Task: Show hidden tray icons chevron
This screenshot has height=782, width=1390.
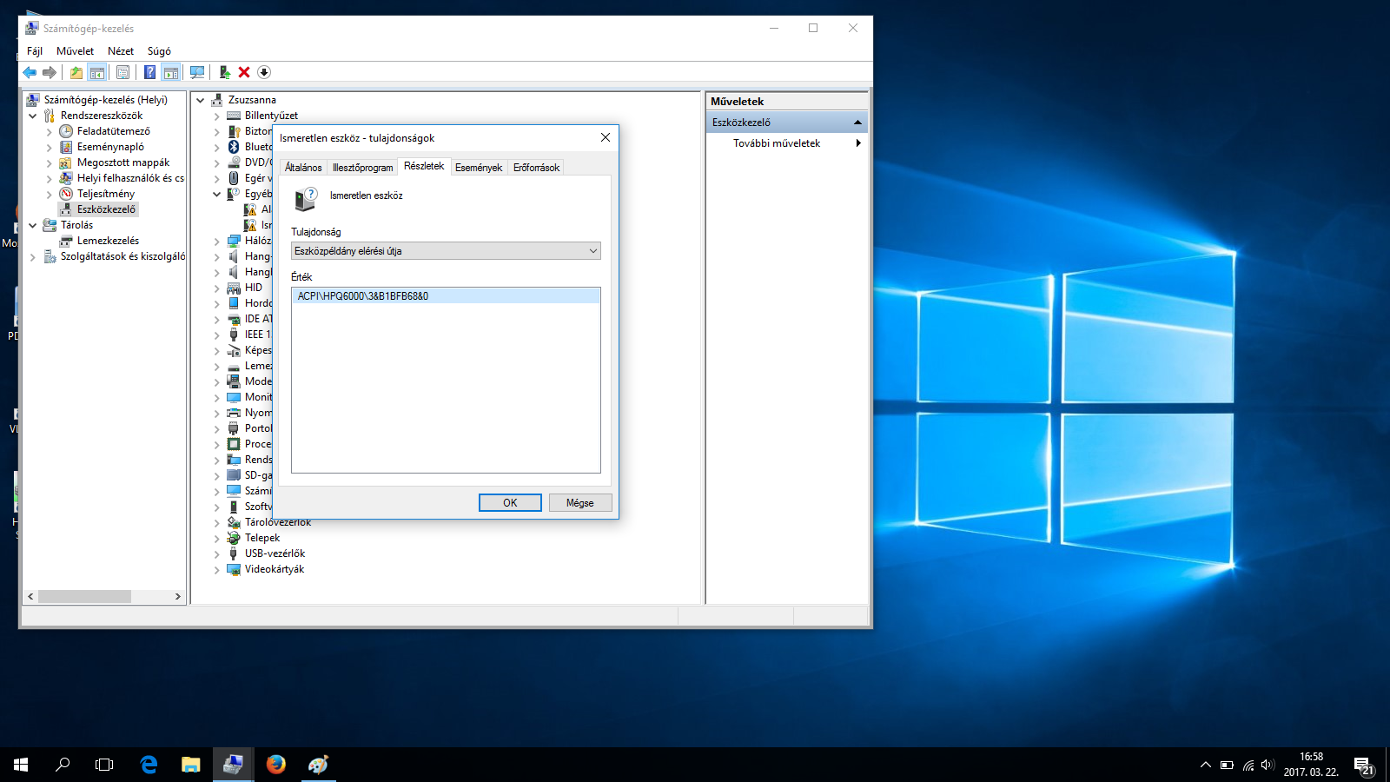Action: pos(1206,765)
